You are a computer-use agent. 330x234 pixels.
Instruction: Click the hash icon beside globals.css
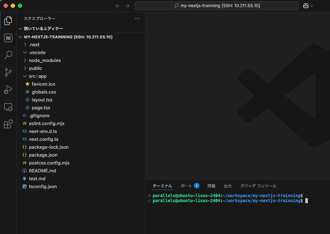click(28, 92)
